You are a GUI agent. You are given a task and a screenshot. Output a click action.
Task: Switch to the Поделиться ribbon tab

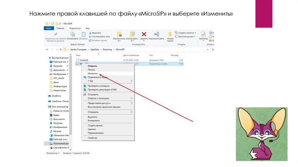point(75,28)
